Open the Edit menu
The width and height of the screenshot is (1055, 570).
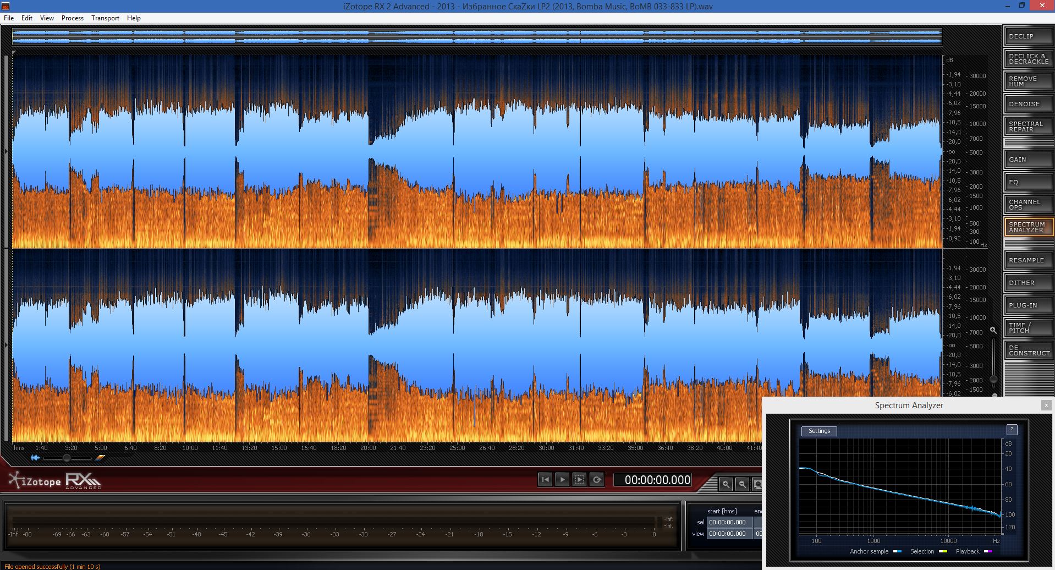(x=27, y=18)
